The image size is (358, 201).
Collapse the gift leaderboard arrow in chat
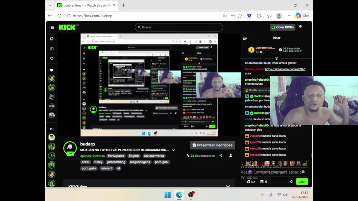coord(277,58)
